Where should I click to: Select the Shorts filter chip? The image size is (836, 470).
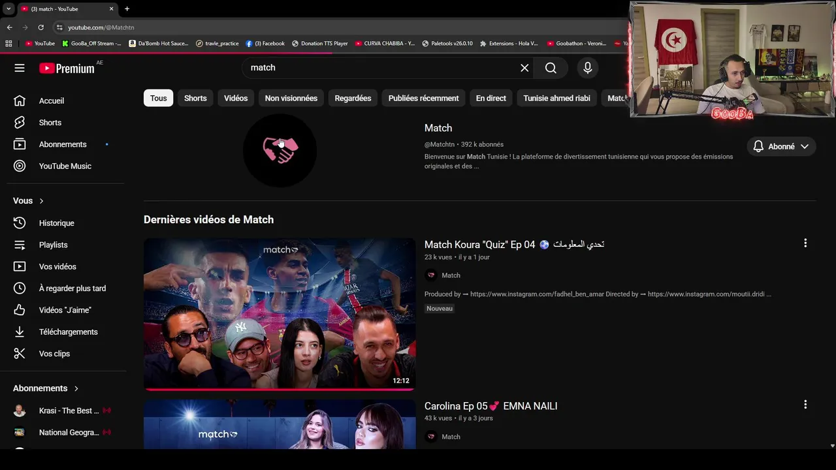click(195, 98)
